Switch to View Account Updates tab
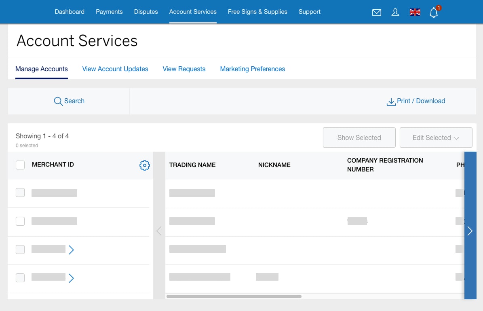483x311 pixels. [x=115, y=69]
